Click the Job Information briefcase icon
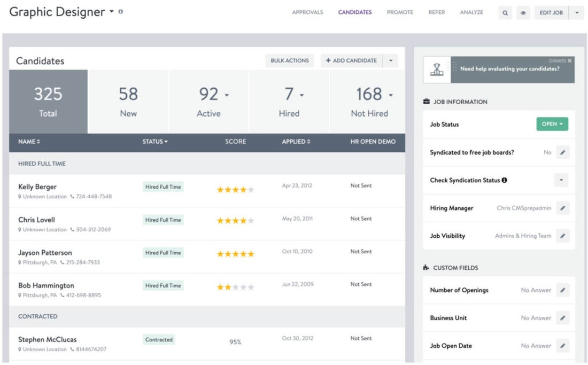Screen dimensions: 588x365 click(425, 102)
